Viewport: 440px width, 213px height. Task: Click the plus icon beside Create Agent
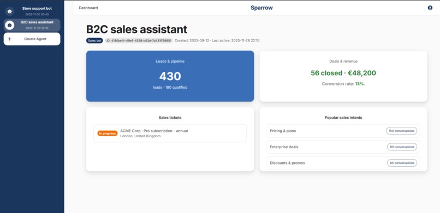pyautogui.click(x=9, y=39)
